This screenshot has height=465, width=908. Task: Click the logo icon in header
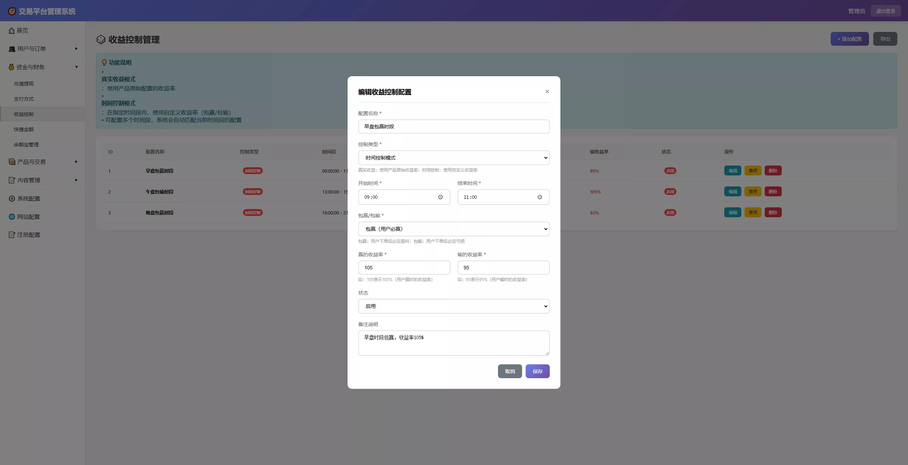click(x=12, y=11)
